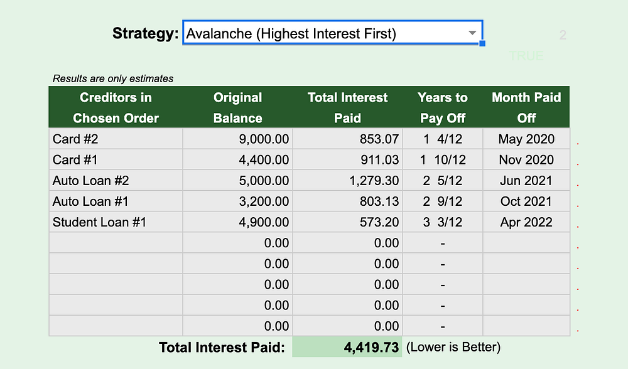
Task: Click the Creditors in Chosen Order header
Action: pos(116,107)
